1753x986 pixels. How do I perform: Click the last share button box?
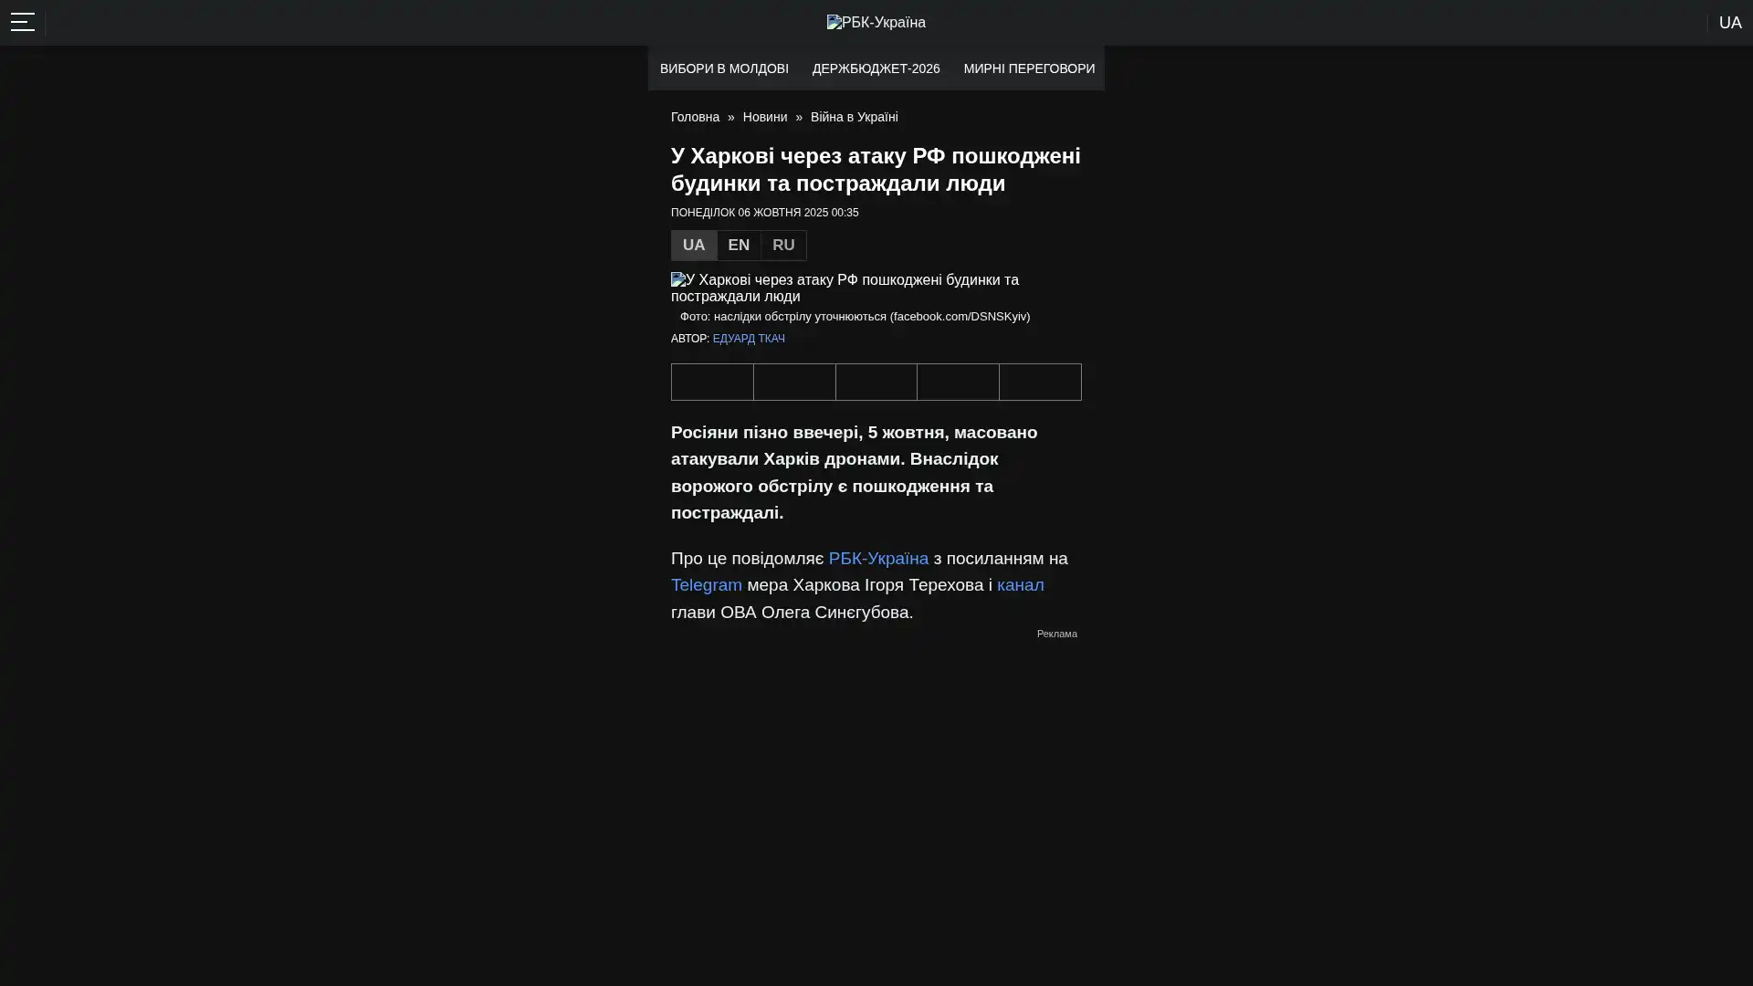[1040, 382]
